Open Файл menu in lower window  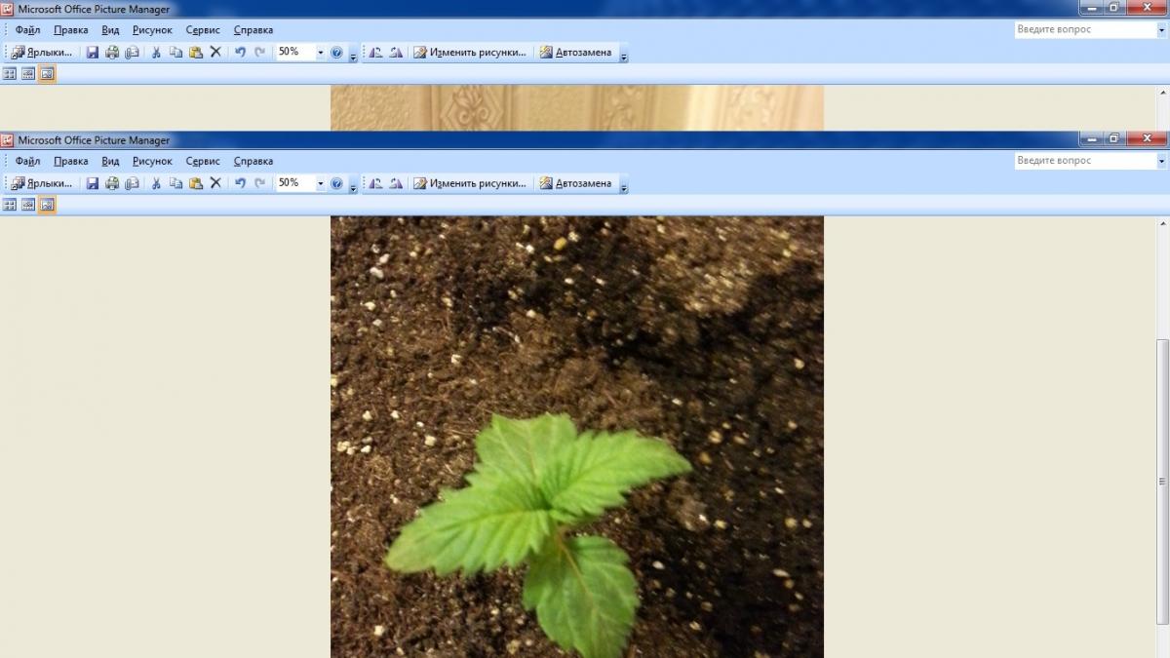point(27,161)
